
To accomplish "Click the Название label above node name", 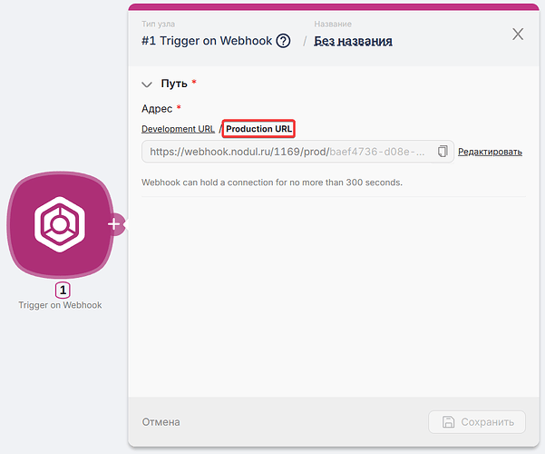I will 333,24.
